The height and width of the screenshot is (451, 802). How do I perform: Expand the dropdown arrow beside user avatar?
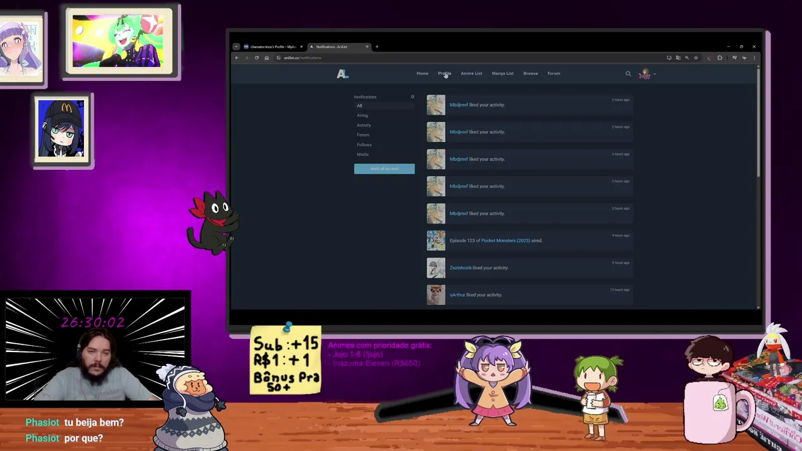click(x=654, y=74)
